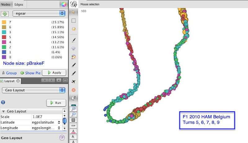Screen dimensions: 248x143
Task: Open the Geo Layout algorithm dropdown
Action: click(x=33, y=90)
